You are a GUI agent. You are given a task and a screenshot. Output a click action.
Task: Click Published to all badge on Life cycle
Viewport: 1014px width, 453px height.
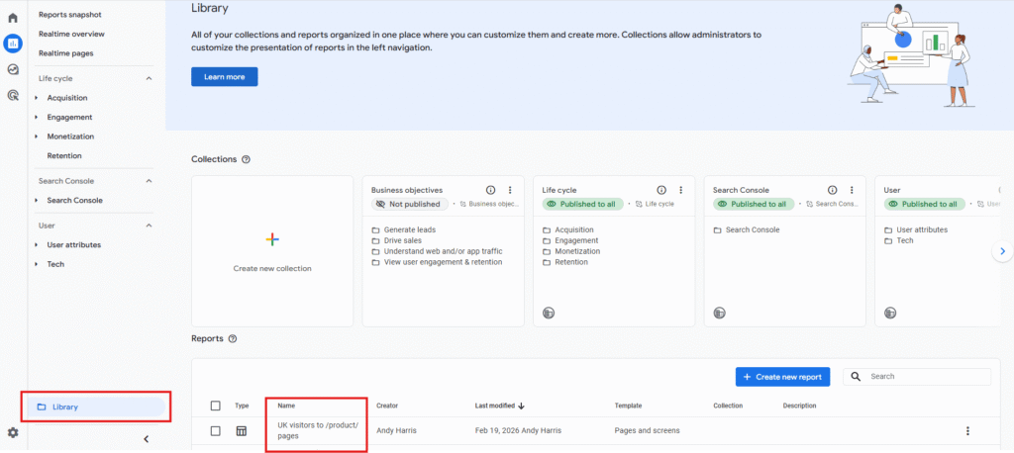point(582,204)
